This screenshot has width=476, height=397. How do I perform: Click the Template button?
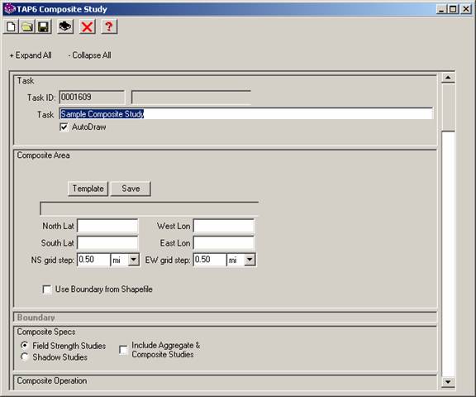coord(88,189)
